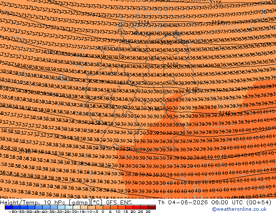Click the 'GFS ENS' model label
Image resolution: width=276 pixels, height=213 pixels.
pos(119,202)
